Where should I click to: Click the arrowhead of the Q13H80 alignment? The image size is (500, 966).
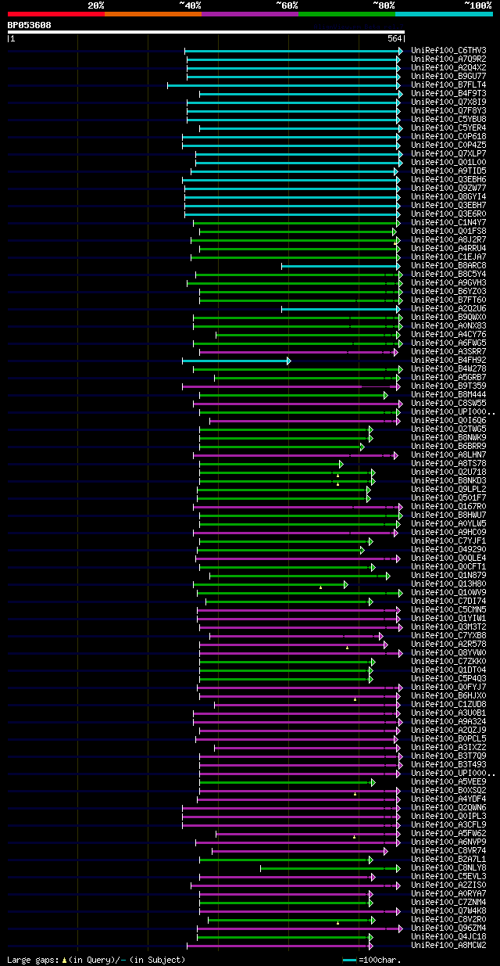(x=345, y=584)
